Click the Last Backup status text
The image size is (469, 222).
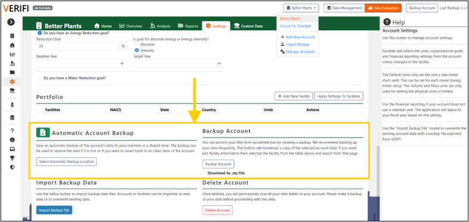coord(453,8)
